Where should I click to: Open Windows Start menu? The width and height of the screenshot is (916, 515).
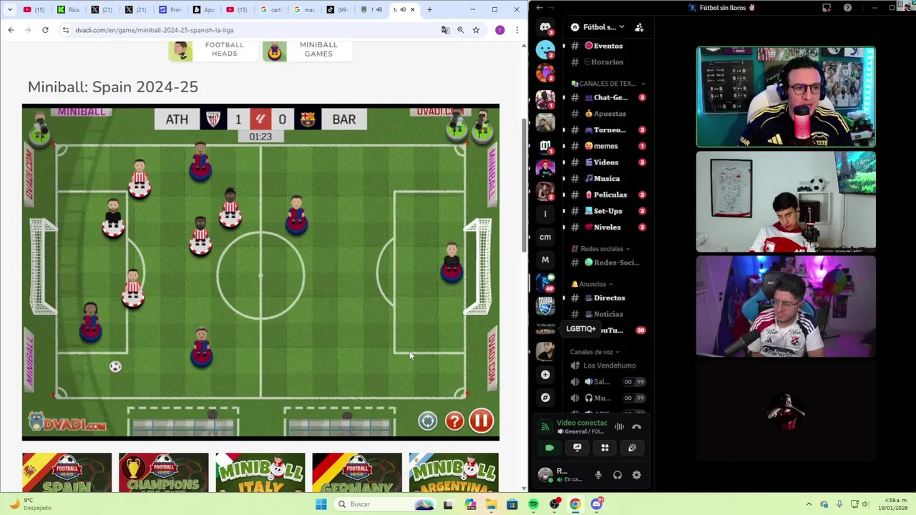[x=321, y=504]
